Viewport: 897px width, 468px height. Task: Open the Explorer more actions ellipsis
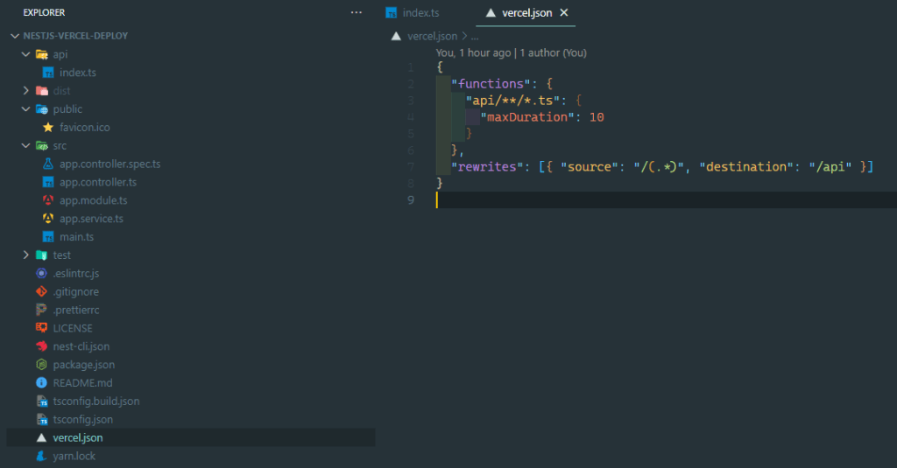[x=357, y=12]
